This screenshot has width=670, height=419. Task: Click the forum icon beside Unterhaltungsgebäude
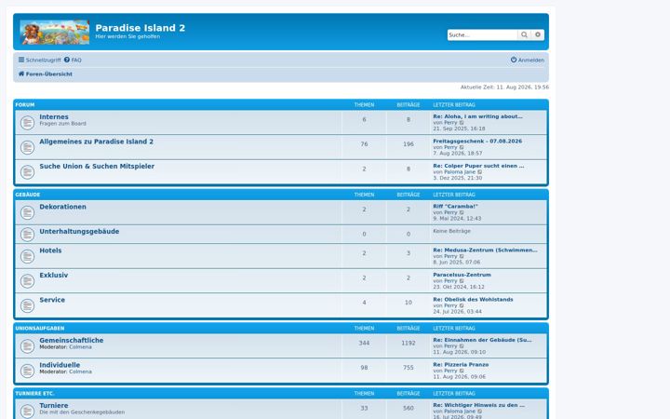click(27, 235)
